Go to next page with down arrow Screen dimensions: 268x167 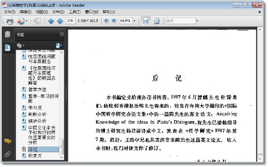[x=60, y=21]
